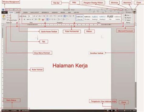The image size is (144, 112).
Task: Click the Word application icon in title bar
Action: 3,10
